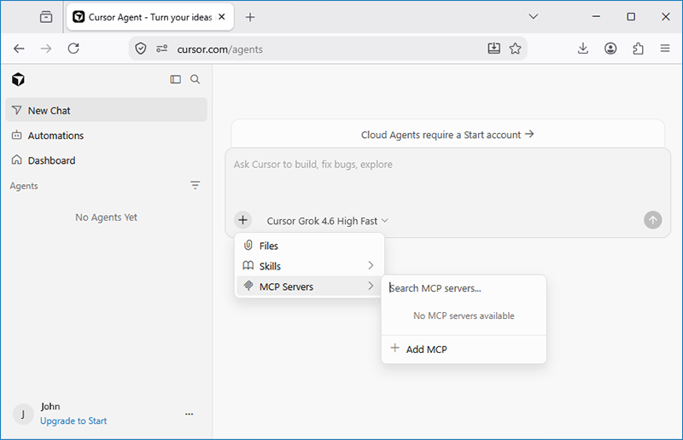The width and height of the screenshot is (683, 440).
Task: Click the send arrow button
Action: pyautogui.click(x=652, y=220)
